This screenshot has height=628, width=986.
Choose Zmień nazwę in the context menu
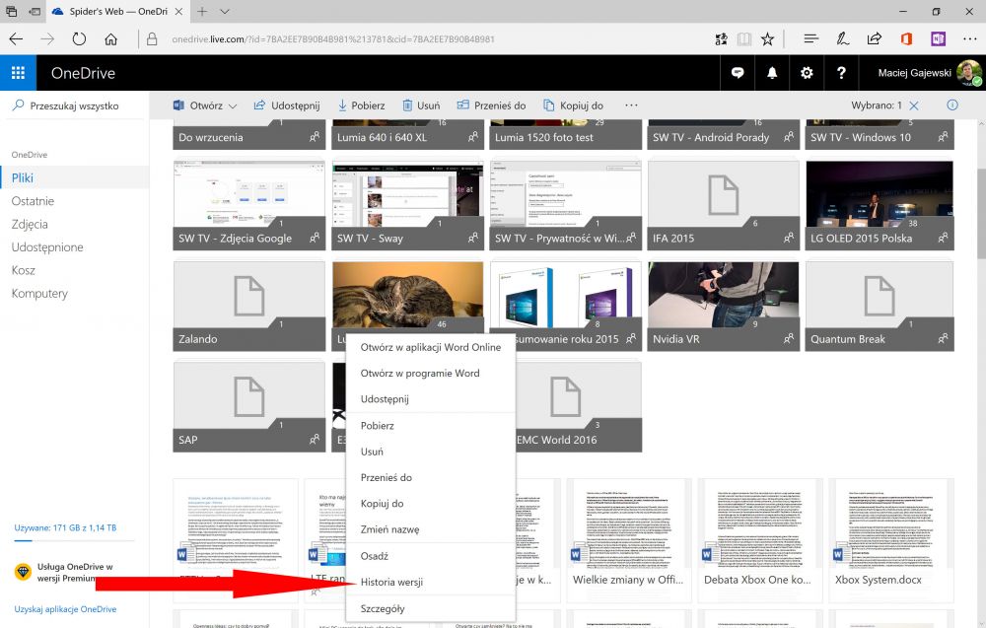click(x=431, y=530)
